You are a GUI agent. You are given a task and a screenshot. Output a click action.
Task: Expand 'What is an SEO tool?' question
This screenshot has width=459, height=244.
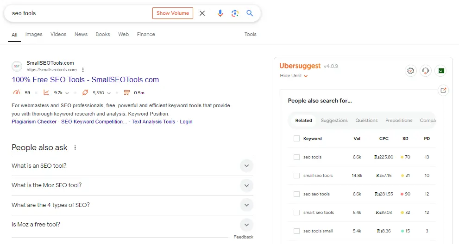pos(246,166)
